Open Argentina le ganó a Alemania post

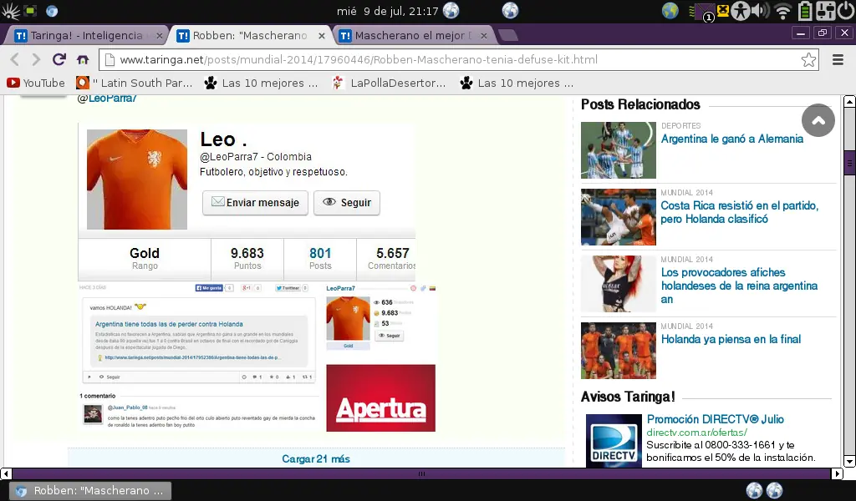click(732, 139)
